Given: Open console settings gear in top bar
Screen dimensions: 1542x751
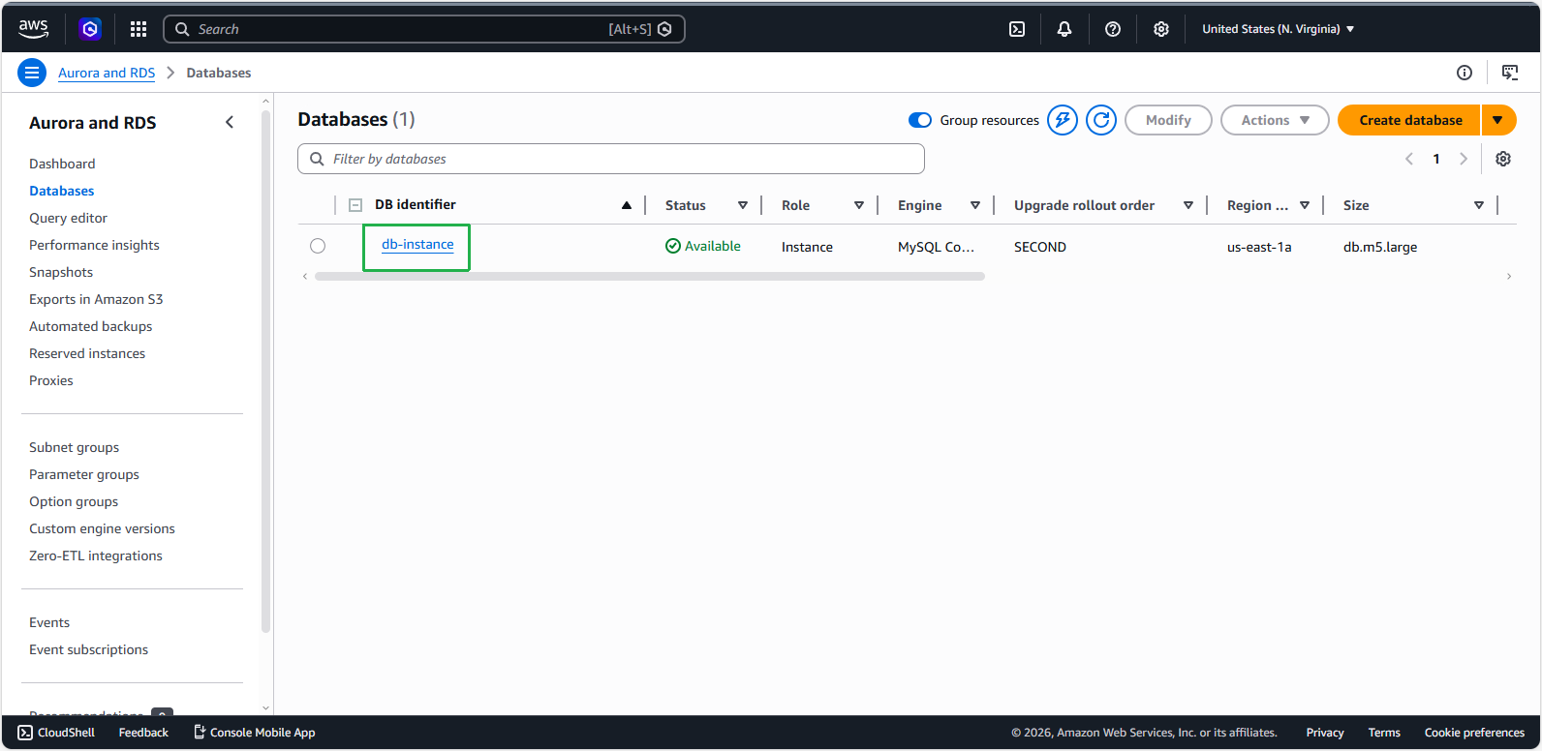Looking at the screenshot, I should pyautogui.click(x=1161, y=29).
